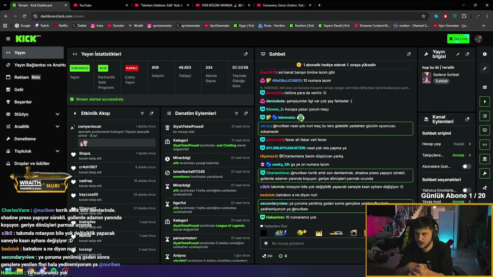Toggle the Abonelere özel switch

point(466,167)
